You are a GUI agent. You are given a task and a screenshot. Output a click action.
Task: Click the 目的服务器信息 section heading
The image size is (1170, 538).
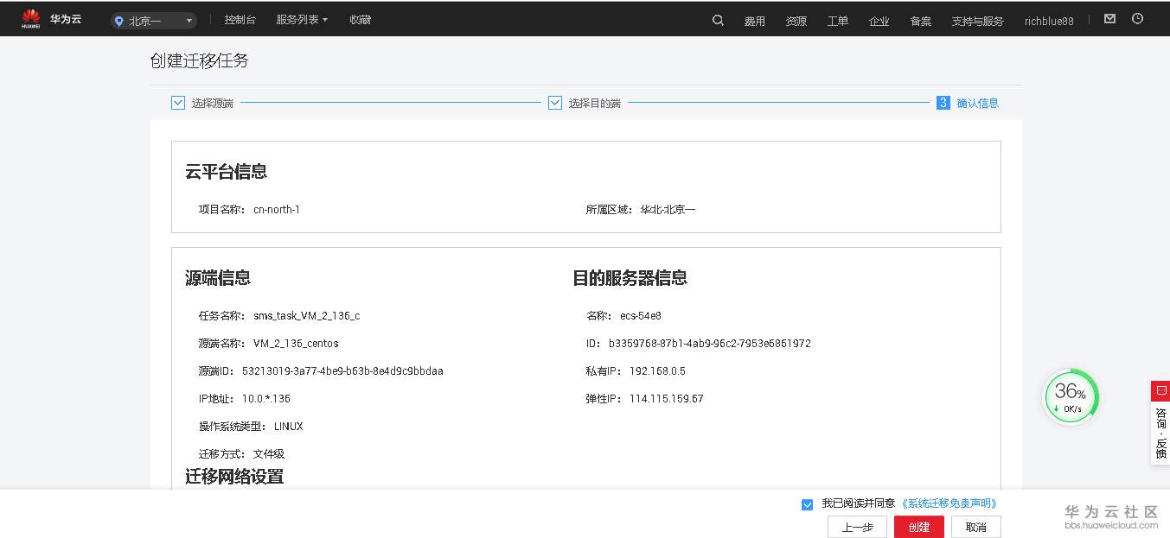tap(630, 278)
